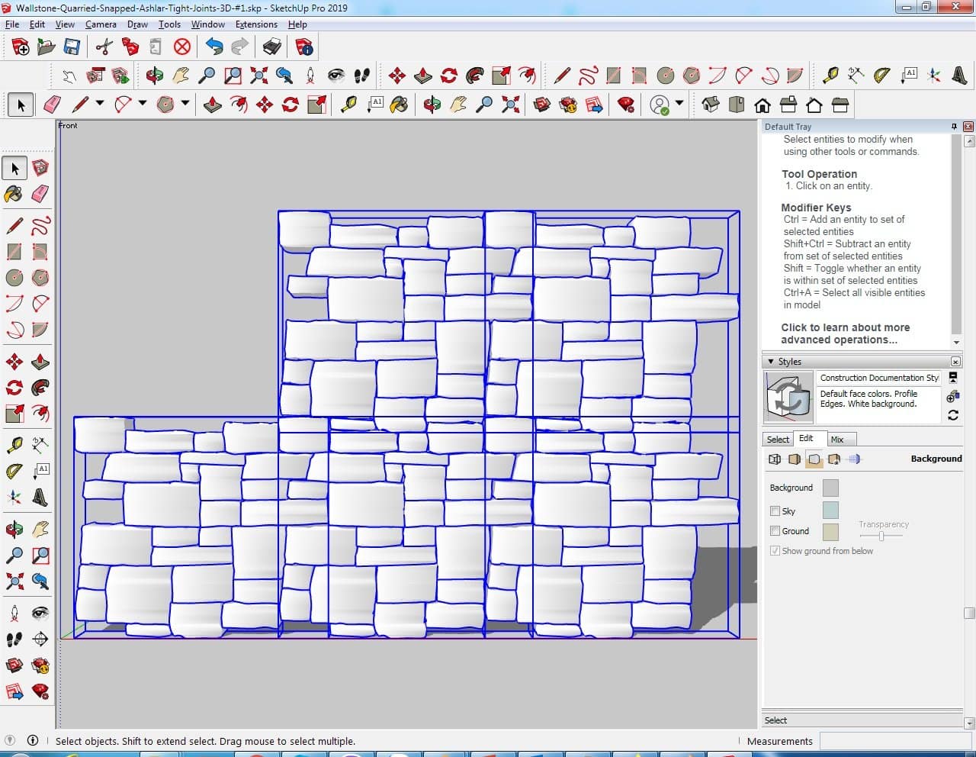Click the Create new Style icon
This screenshot has height=757, width=976.
tap(952, 397)
